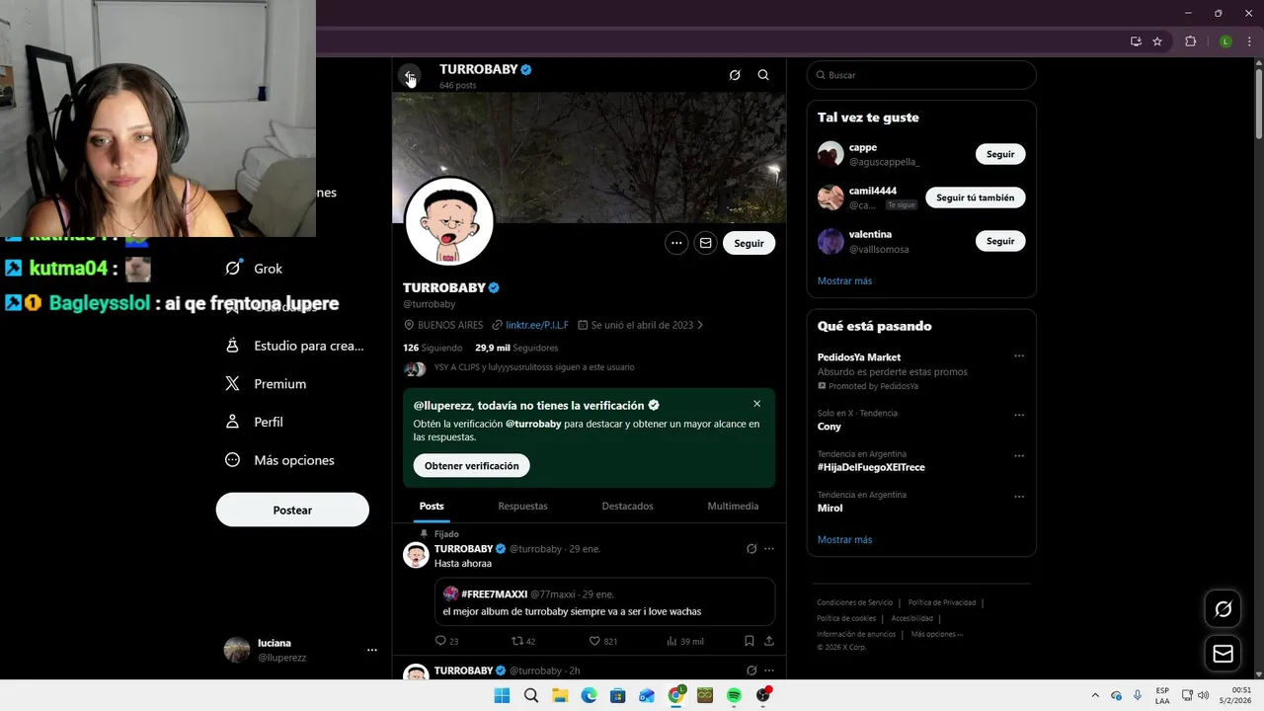Switch to the Posts tab
Viewport: 1264px width, 711px height.
432,506
